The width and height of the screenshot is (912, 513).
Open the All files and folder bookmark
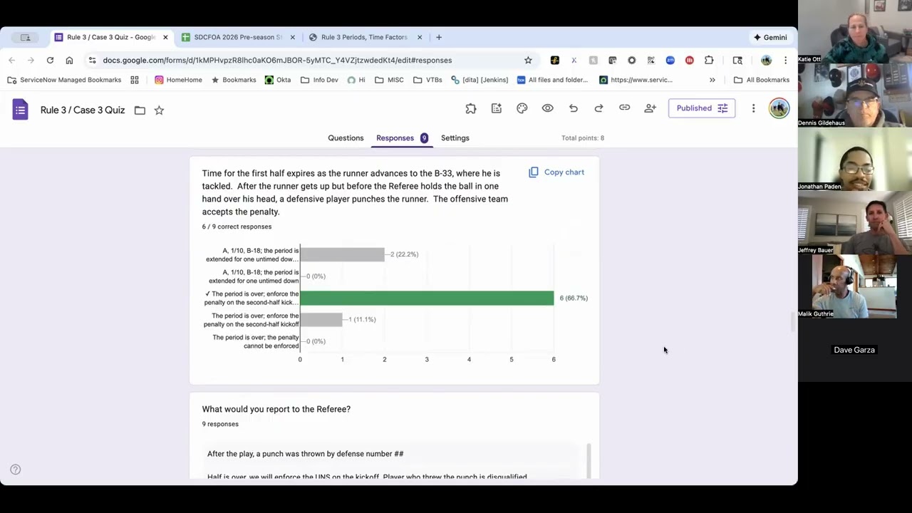553,80
